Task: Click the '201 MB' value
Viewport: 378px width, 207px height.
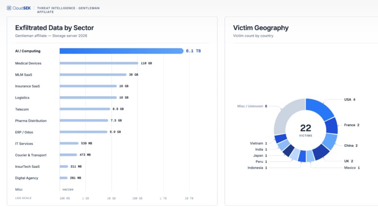Action: pyautogui.click(x=75, y=178)
